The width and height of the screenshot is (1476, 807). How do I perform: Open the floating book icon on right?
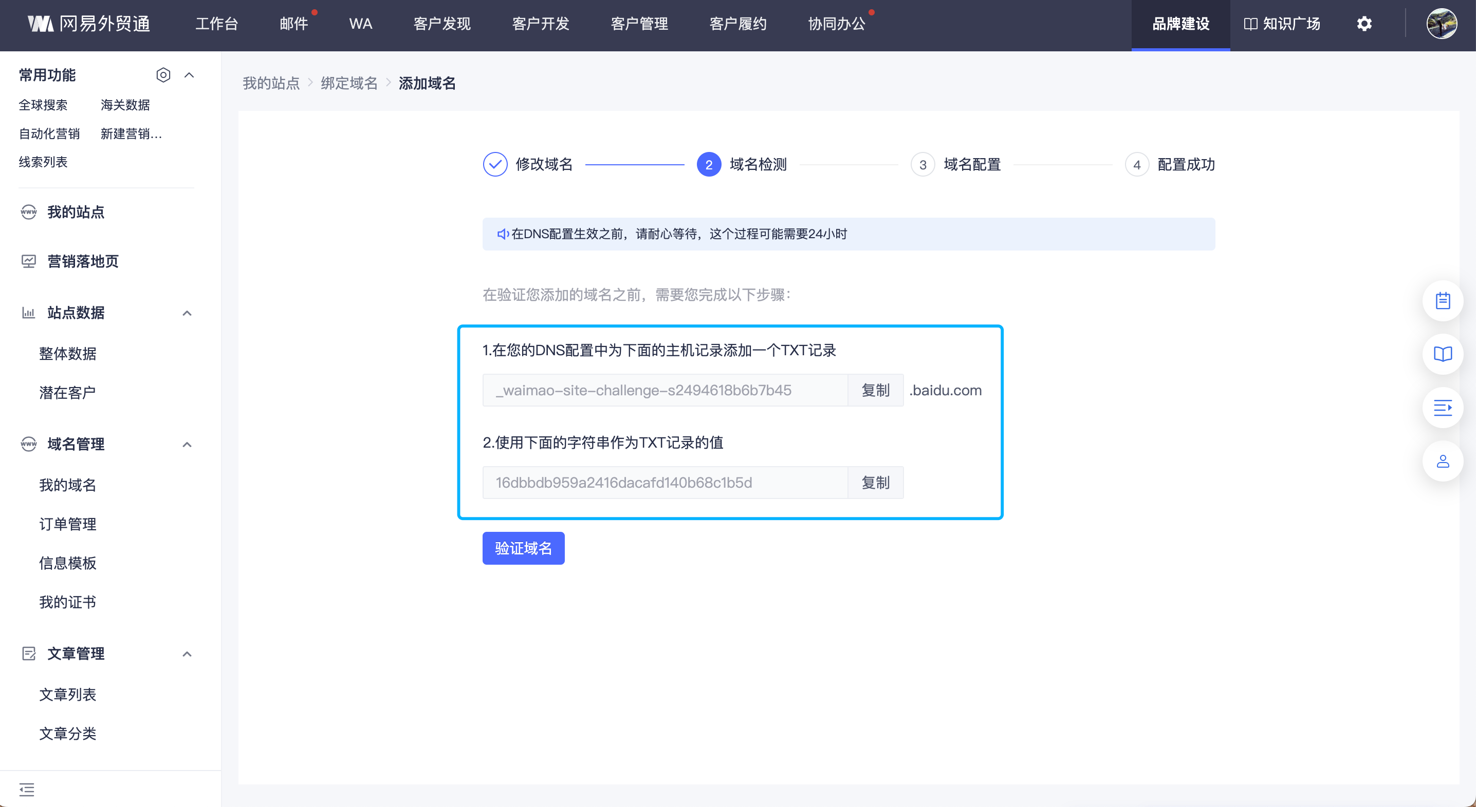(1442, 354)
